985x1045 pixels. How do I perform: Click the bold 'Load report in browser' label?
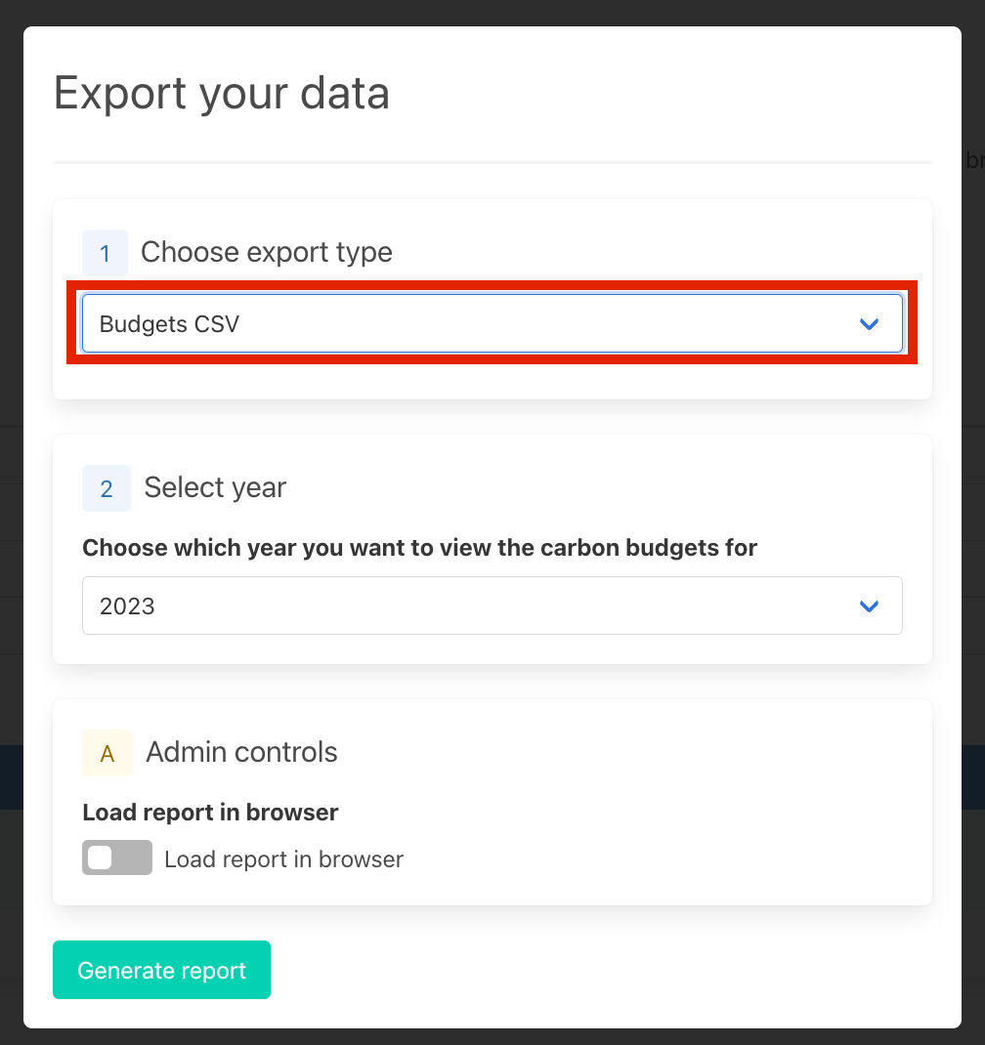[x=210, y=813]
